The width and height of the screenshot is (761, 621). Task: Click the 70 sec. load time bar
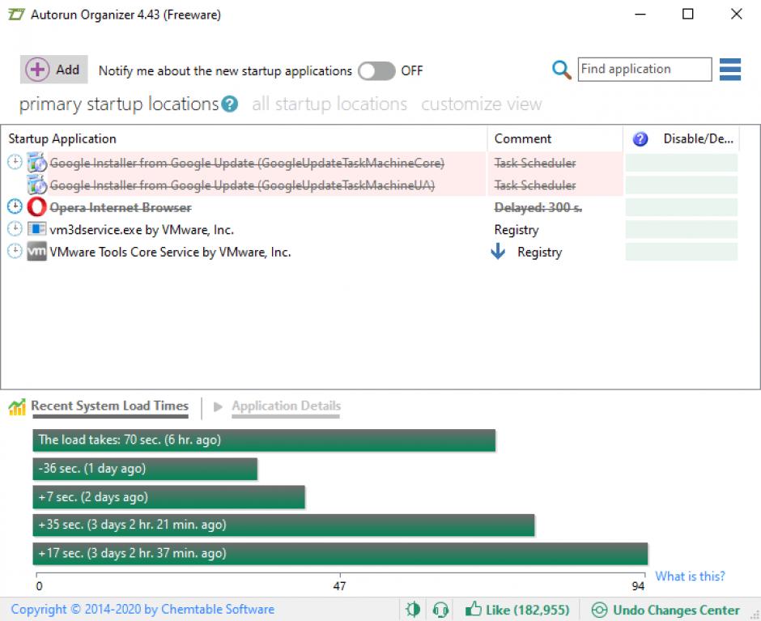click(264, 440)
